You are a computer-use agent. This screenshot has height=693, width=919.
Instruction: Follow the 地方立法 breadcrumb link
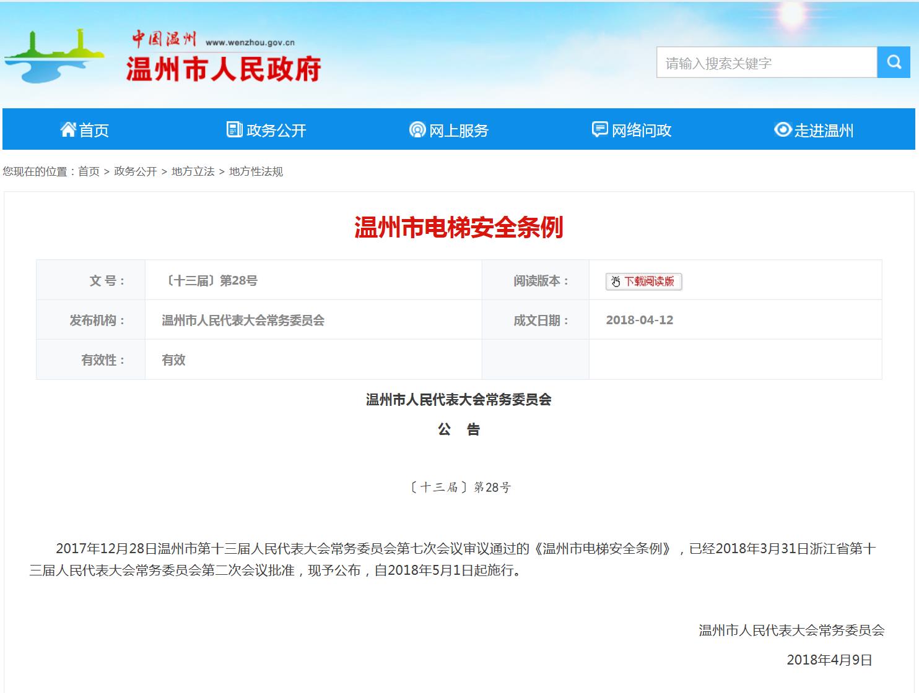pyautogui.click(x=193, y=171)
